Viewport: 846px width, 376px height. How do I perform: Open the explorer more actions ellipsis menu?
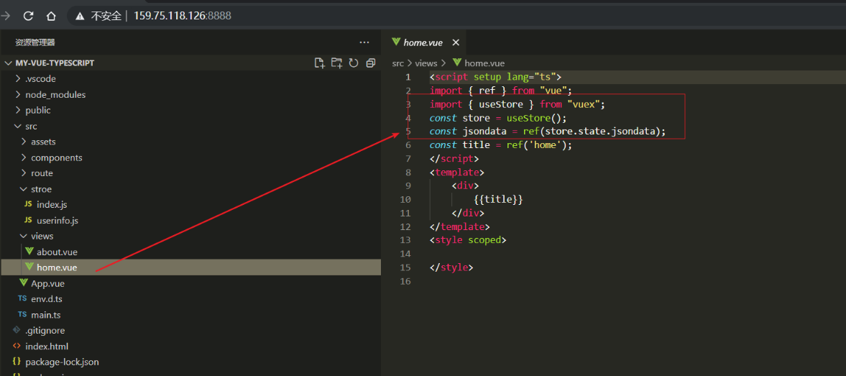tap(364, 42)
